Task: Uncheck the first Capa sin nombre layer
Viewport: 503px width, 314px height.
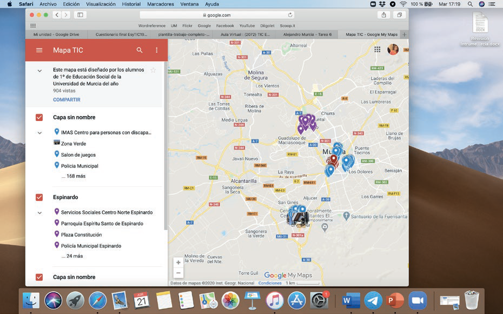Action: tap(39, 117)
